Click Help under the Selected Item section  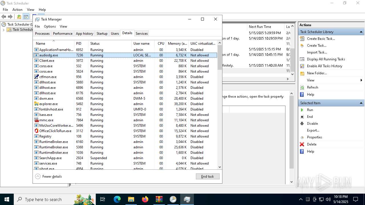point(311,151)
